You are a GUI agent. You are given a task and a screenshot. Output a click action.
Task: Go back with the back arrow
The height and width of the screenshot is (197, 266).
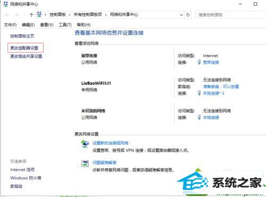pyautogui.click(x=7, y=15)
